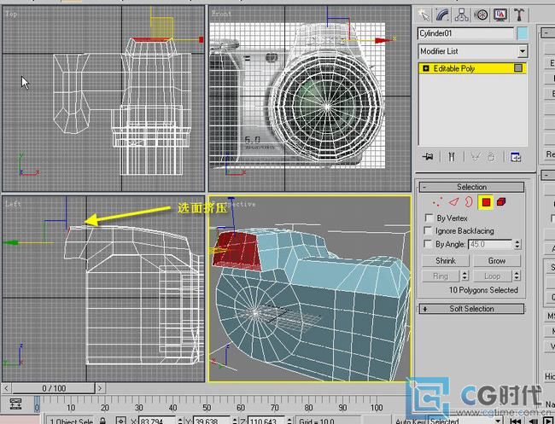Open the Create command panel tab
555x424 pixels.
[424, 15]
